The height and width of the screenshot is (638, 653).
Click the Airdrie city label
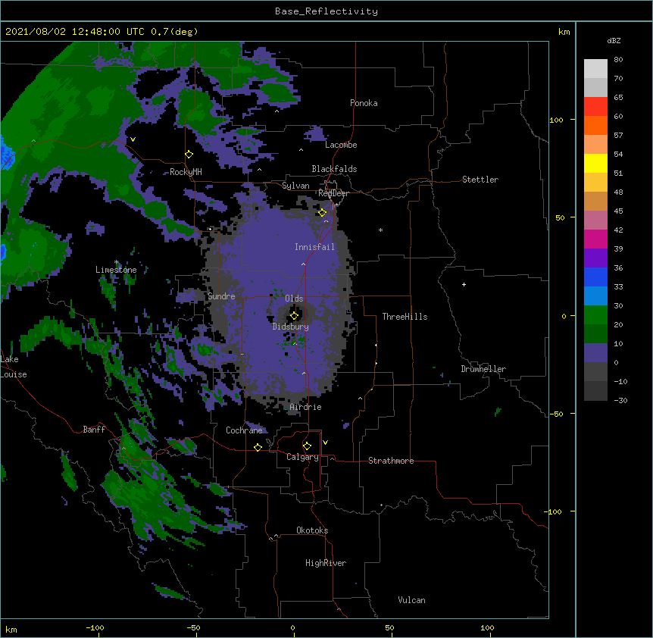(x=306, y=407)
